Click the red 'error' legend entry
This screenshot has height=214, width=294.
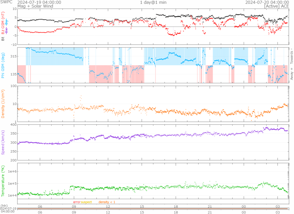point(77,202)
